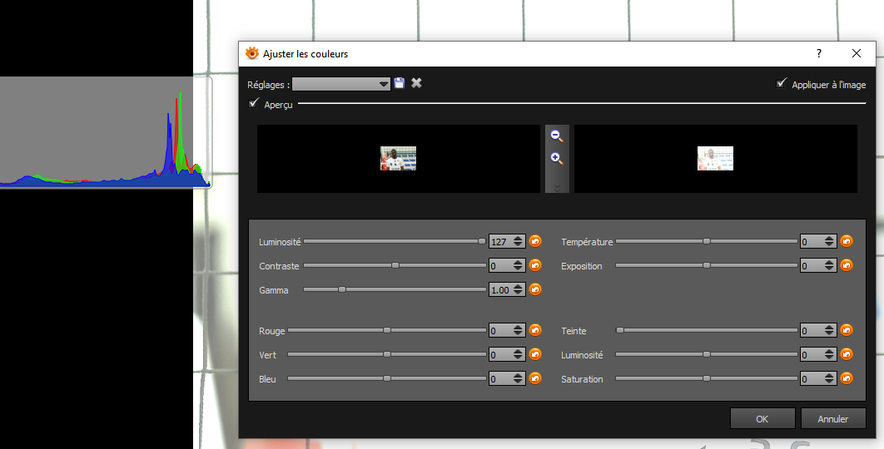Reset the Température value
This screenshot has height=449, width=884.
(847, 241)
